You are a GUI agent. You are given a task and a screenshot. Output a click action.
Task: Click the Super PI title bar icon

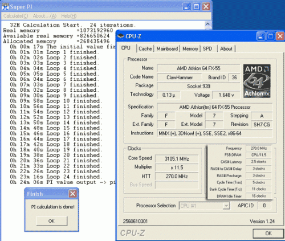pyautogui.click(x=5, y=7)
